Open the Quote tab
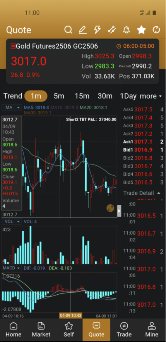The image size is (166, 342). tap(96, 330)
